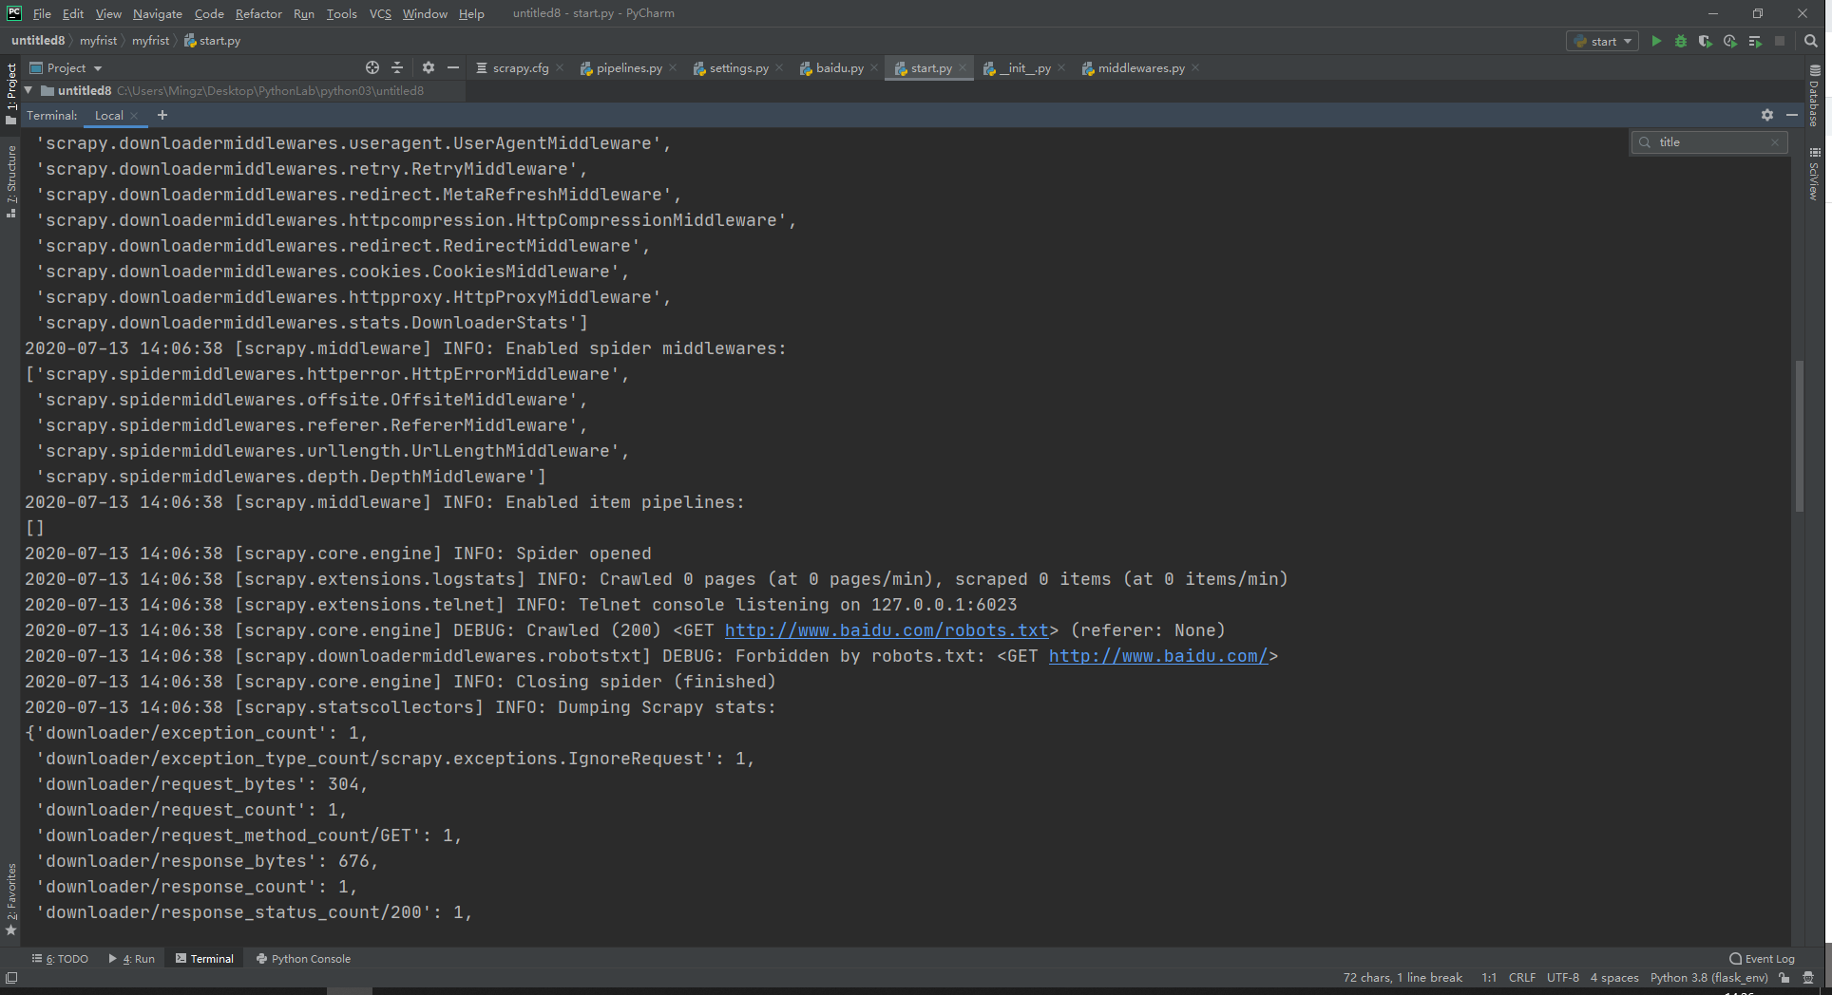Click the start.py breadcrumb
Image resolution: width=1832 pixels, height=995 pixels.
(212, 41)
